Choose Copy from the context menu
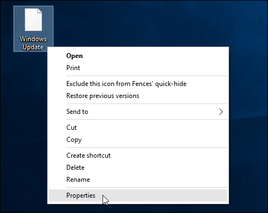Image resolution: width=268 pixels, height=213 pixels. [138, 140]
